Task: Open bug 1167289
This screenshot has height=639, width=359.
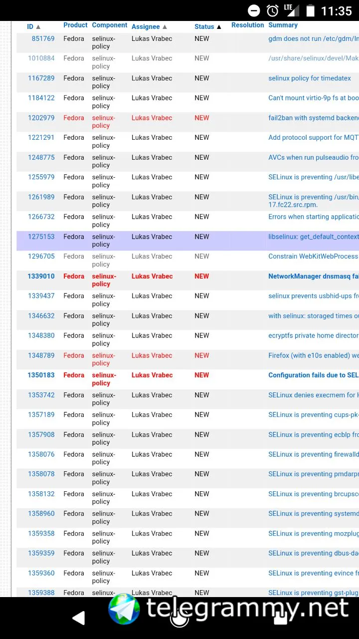Action: click(x=41, y=78)
